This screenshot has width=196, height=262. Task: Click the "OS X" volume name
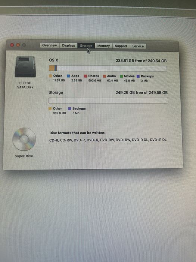coord(53,60)
